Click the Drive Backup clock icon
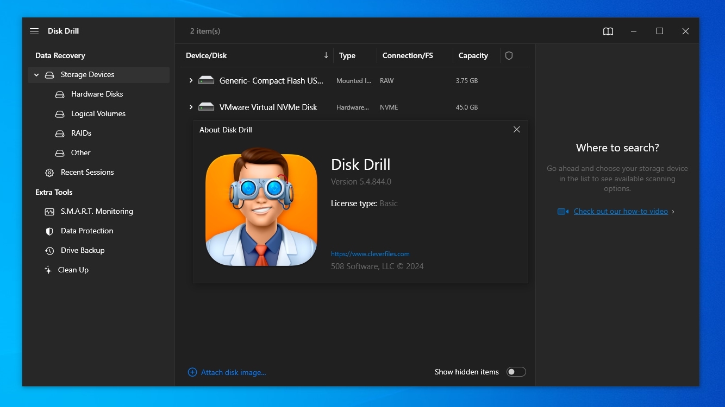This screenshot has width=725, height=407. click(49, 251)
